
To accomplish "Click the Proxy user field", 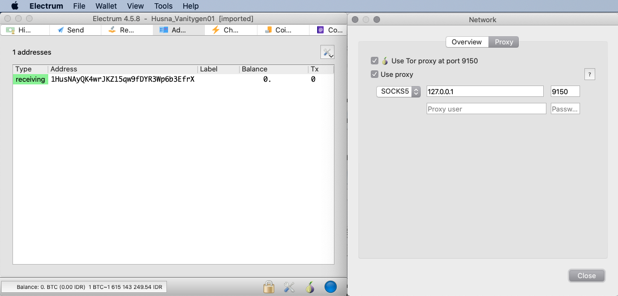I will [486, 109].
